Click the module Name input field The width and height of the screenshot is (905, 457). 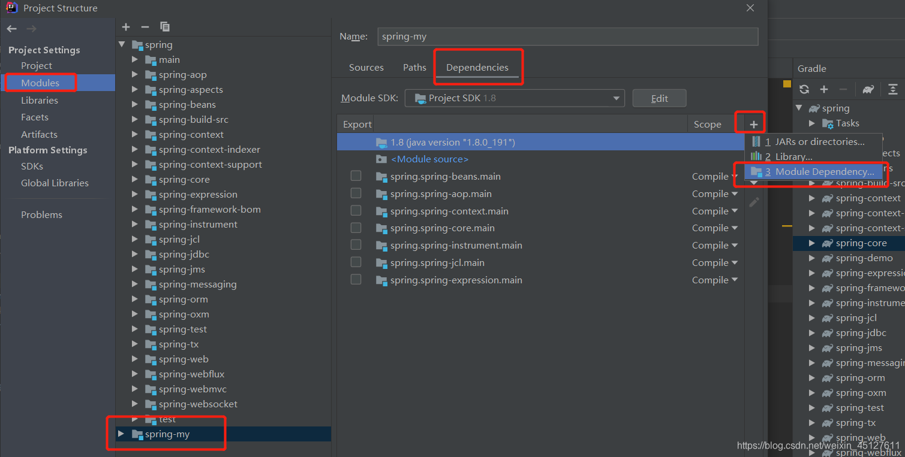(x=567, y=37)
